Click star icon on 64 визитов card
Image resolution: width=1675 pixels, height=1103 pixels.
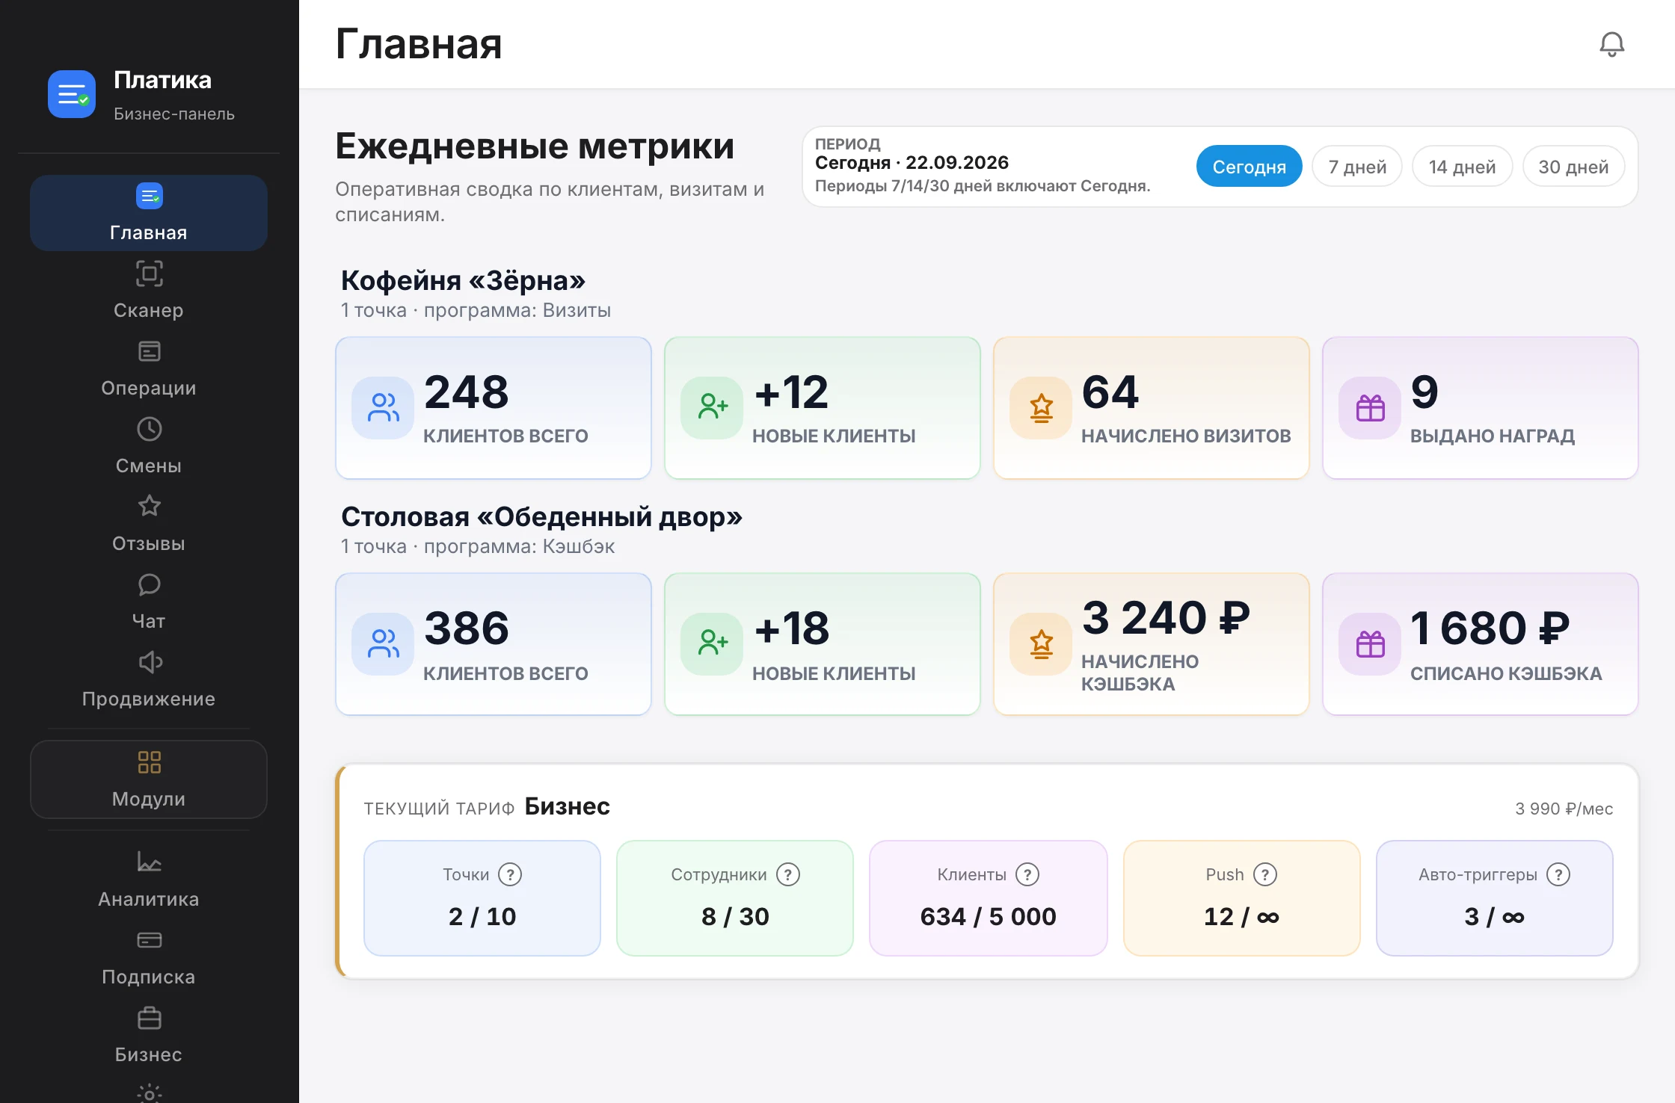point(1041,408)
